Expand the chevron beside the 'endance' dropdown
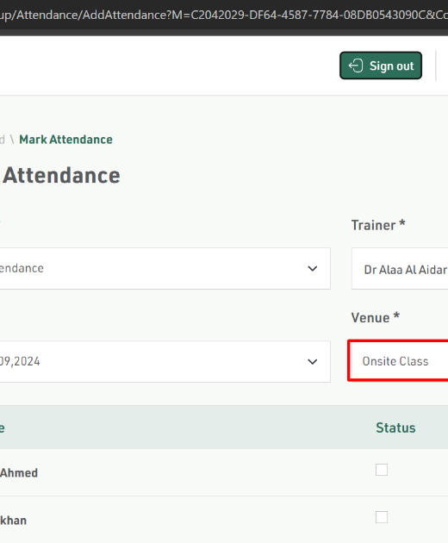The width and height of the screenshot is (448, 543). click(312, 268)
